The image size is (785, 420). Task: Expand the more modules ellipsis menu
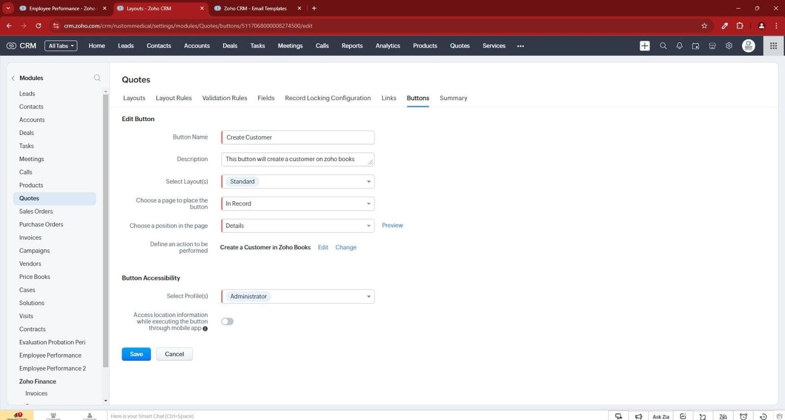coord(521,46)
